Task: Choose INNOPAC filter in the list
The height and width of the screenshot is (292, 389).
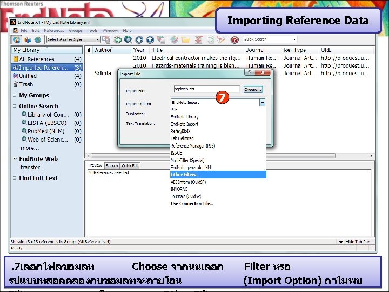Action: [218, 189]
